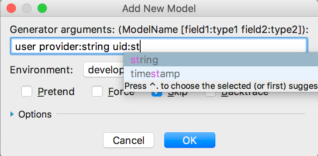The width and height of the screenshot is (318, 156).
Task: Uncheck the Skip checkbox
Action: pos(156,94)
